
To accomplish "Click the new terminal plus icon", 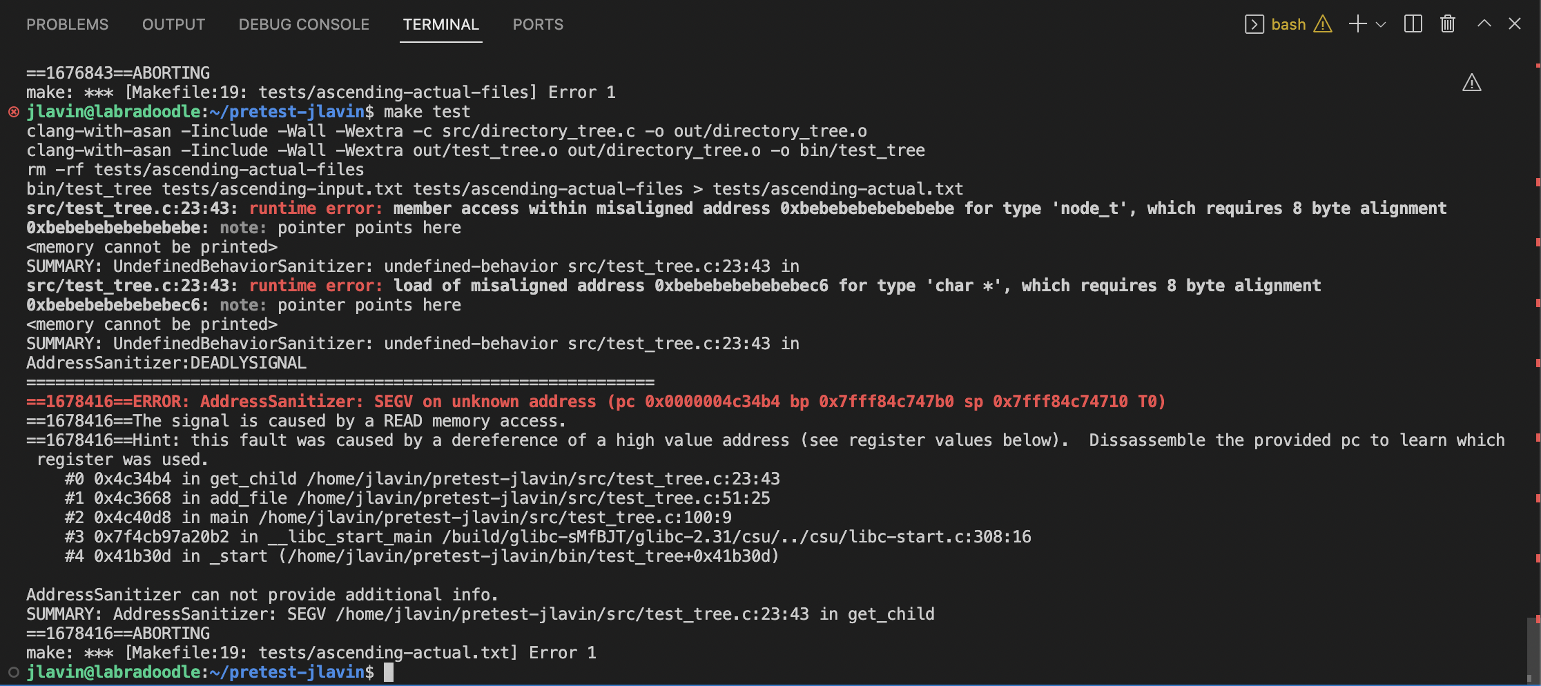I will (1357, 24).
